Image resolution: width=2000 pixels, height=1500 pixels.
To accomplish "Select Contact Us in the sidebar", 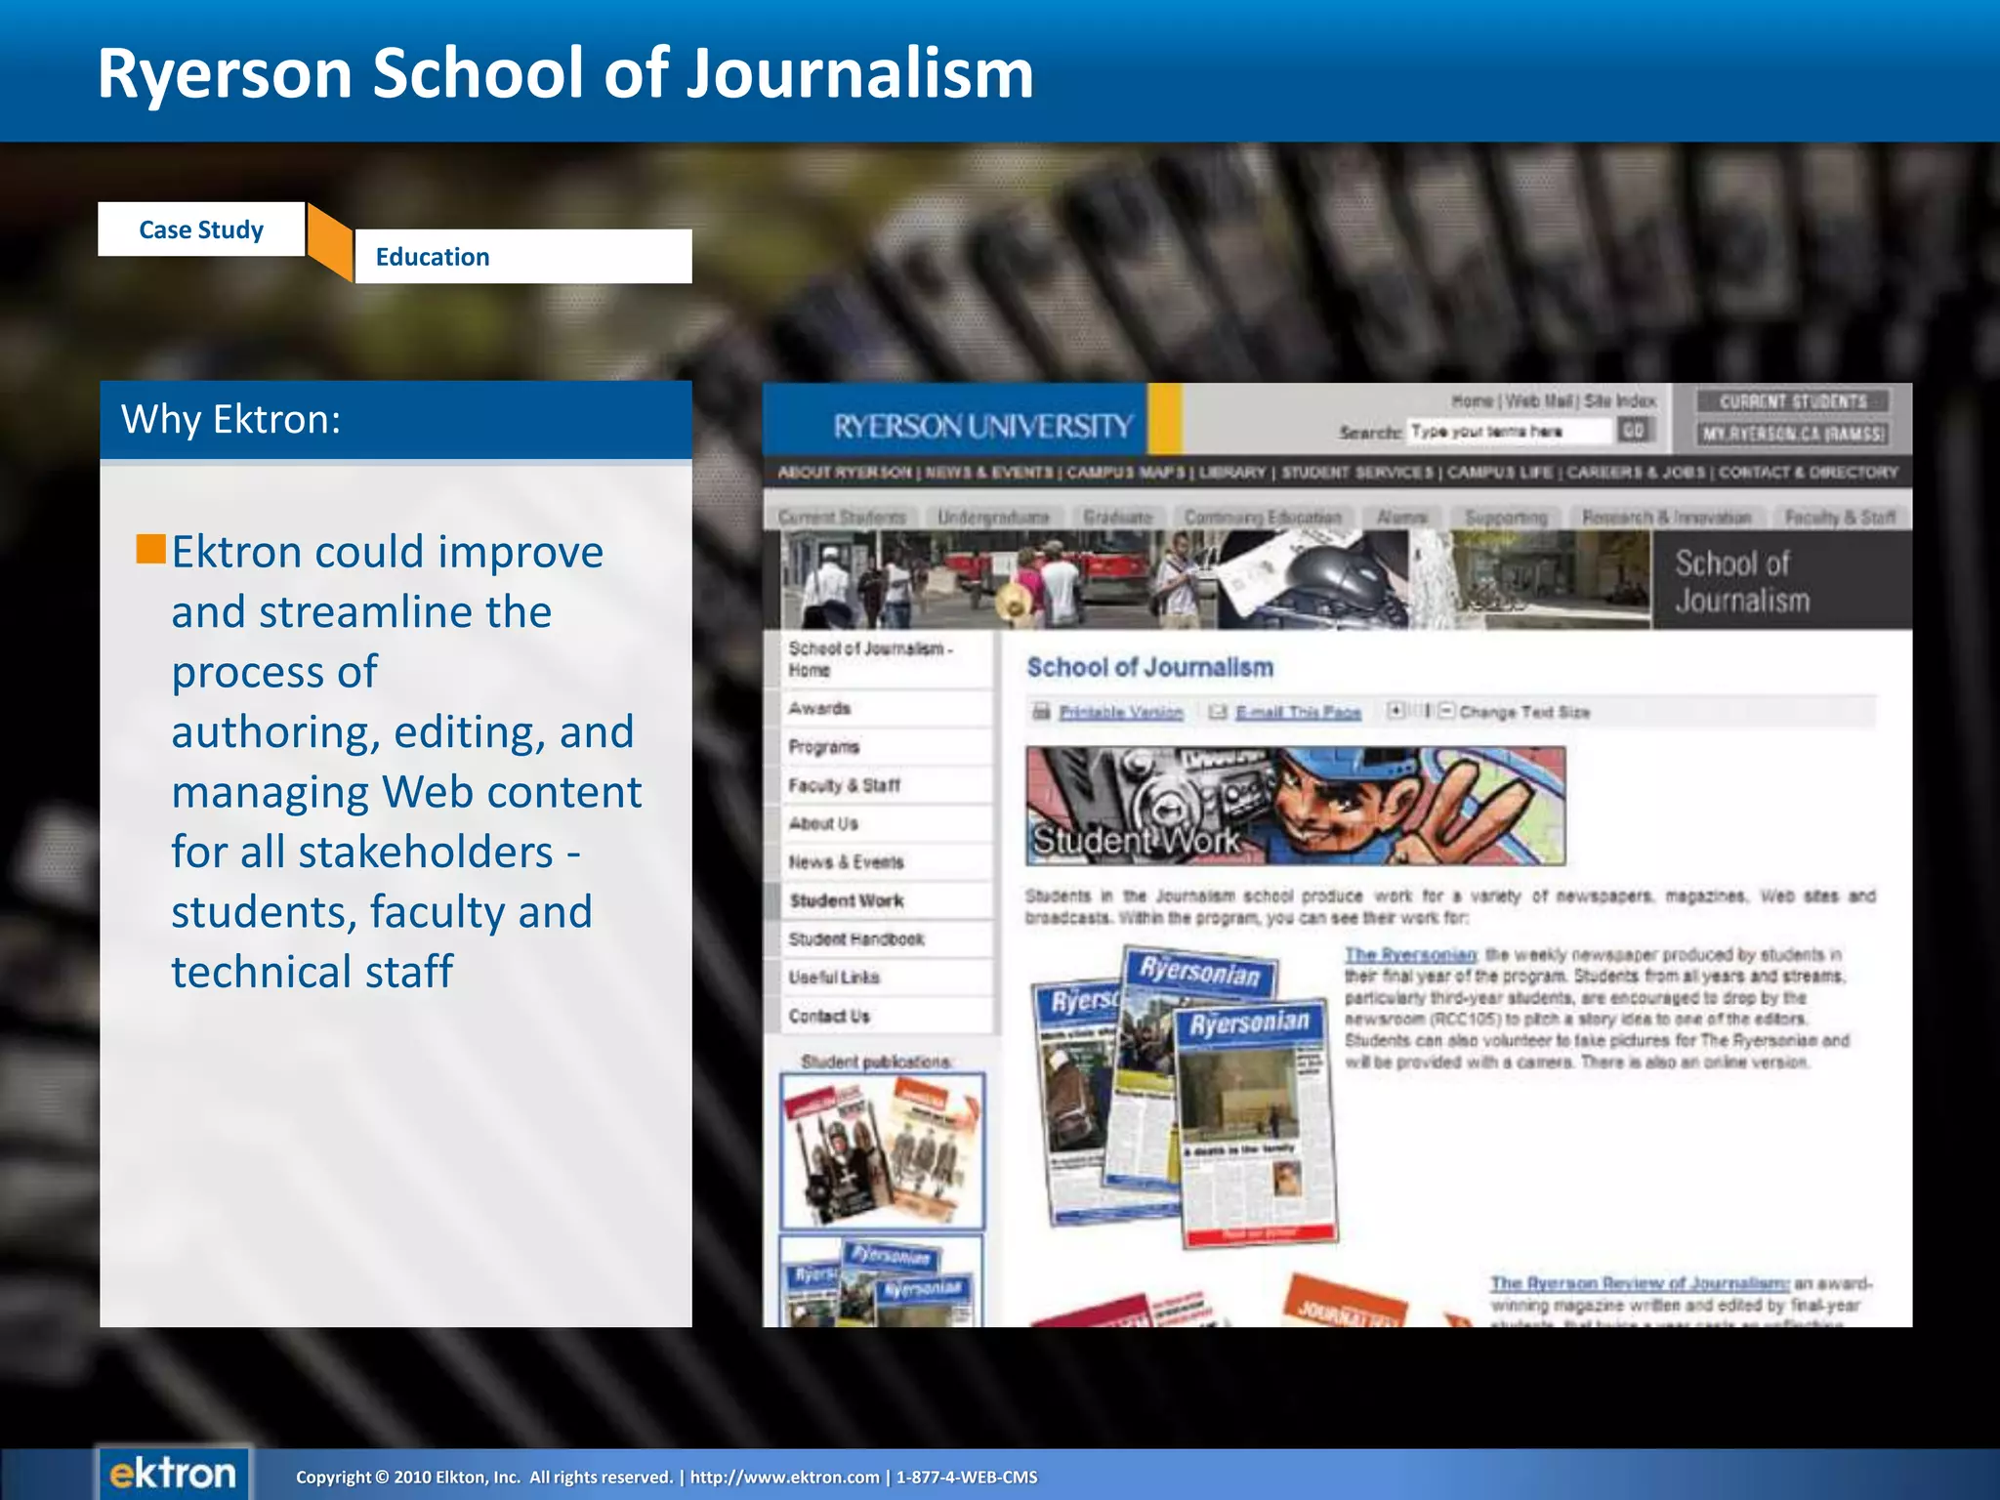I will click(x=887, y=1016).
